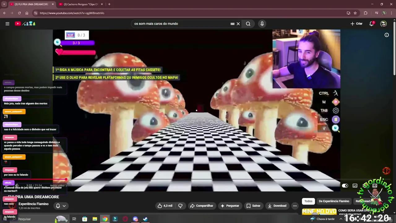Open MINE NO DVD recommended thumbnail

click(319, 212)
